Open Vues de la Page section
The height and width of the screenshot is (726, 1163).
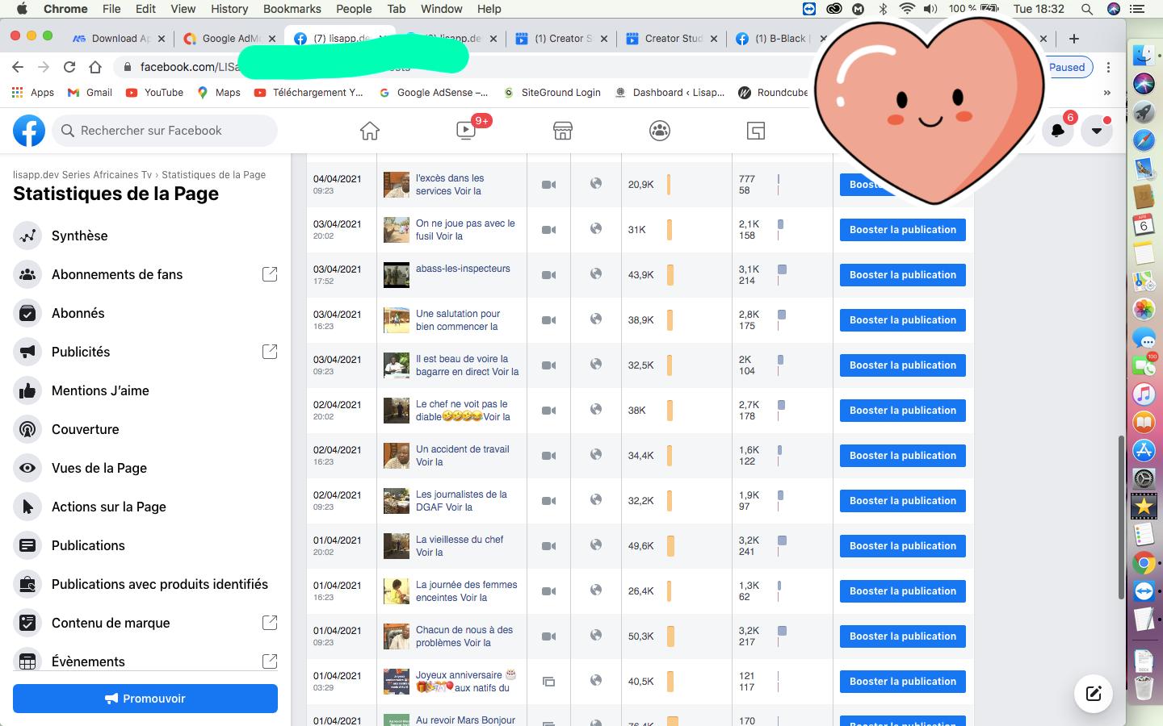click(x=145, y=468)
